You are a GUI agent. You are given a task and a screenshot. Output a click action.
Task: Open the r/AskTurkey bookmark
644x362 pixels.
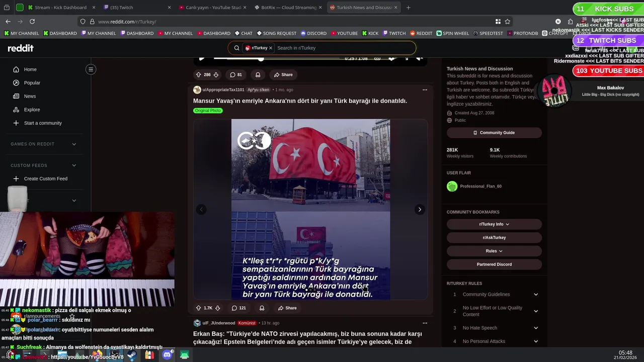(494, 237)
